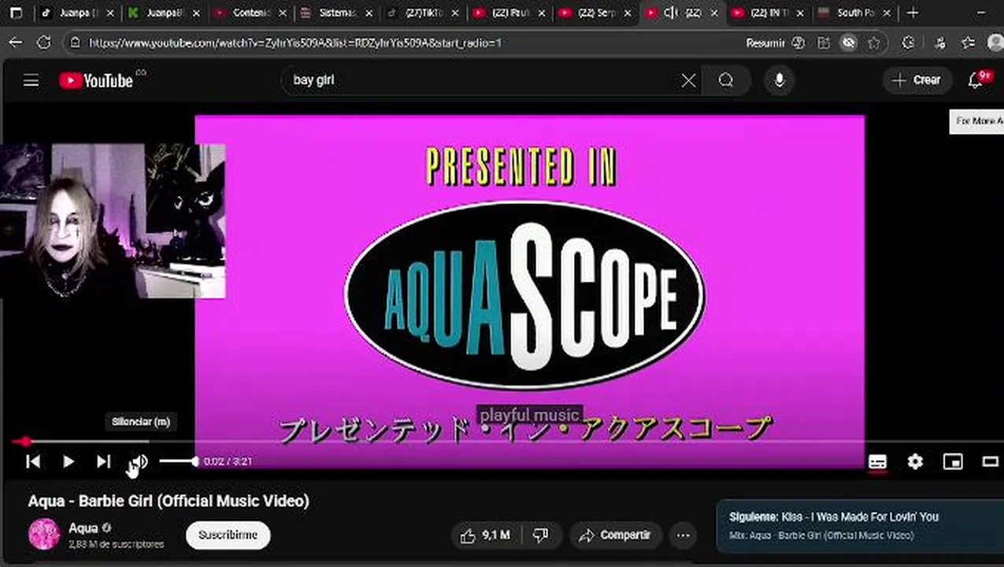Clear the search text with the X
Viewport: 1004px width, 567px height.
(x=688, y=80)
